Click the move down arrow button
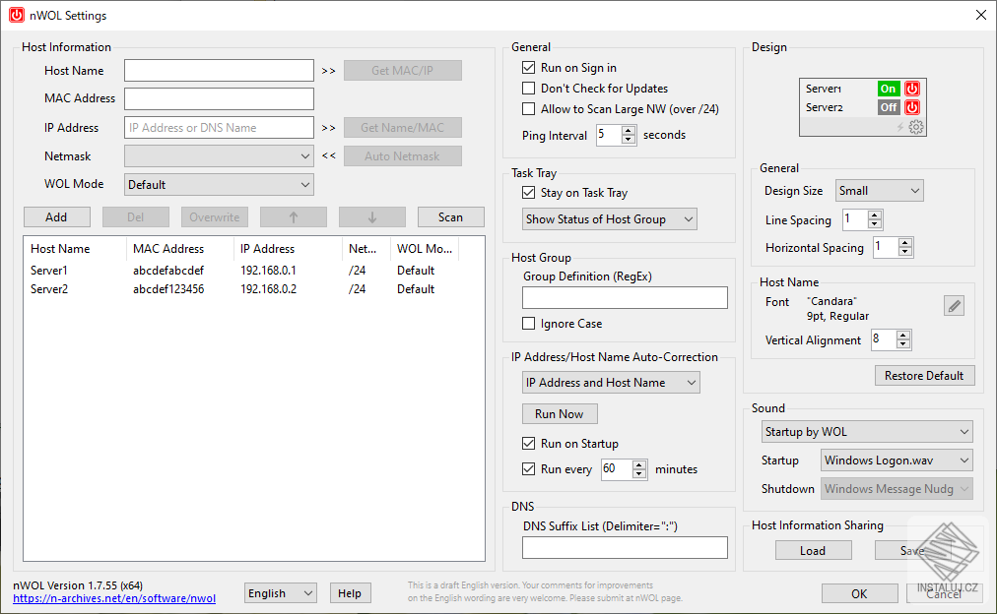997x614 pixels. [372, 217]
